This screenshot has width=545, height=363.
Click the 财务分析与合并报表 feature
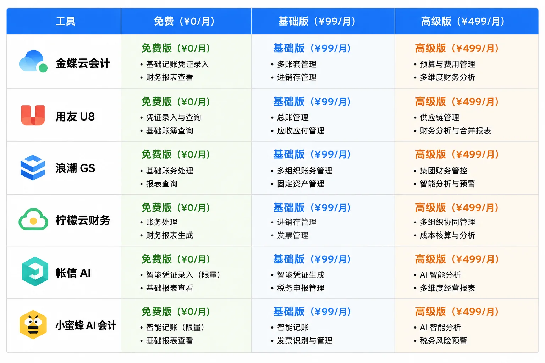tap(455, 130)
